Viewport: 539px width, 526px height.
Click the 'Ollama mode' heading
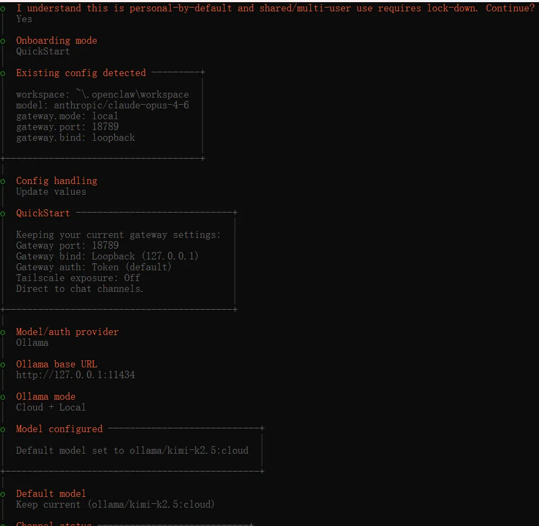46,397
